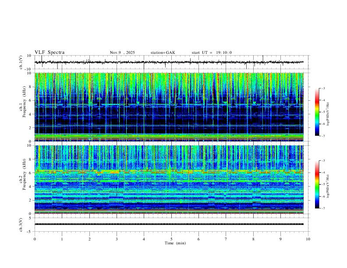This screenshot has height=268, width=347.
Task: Click the time axis tick label '0'
Action: click(x=35, y=239)
